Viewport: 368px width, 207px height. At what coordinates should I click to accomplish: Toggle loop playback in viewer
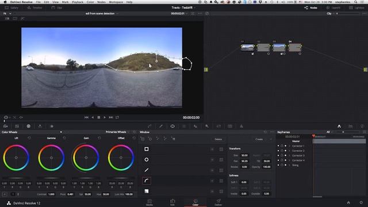click(x=117, y=117)
